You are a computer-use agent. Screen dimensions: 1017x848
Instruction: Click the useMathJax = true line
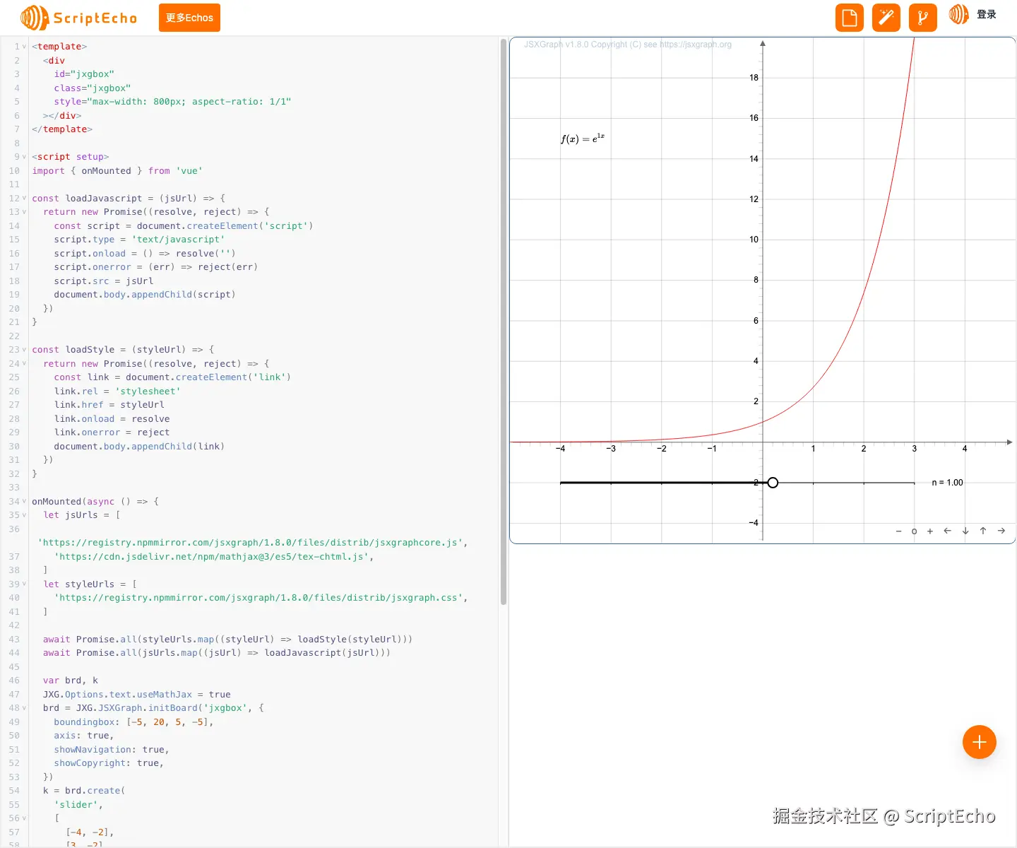[x=136, y=695]
